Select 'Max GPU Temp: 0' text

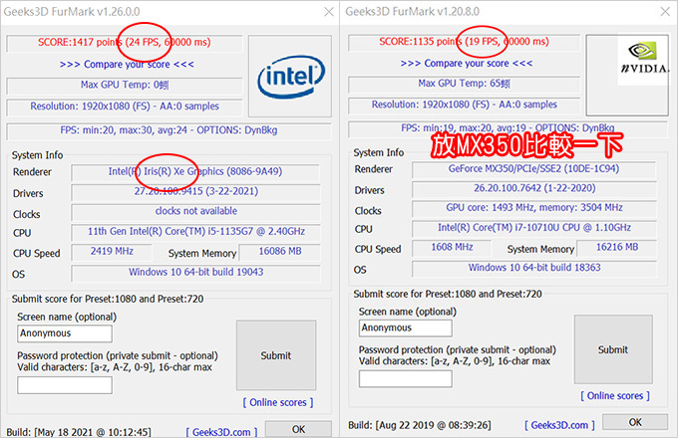(125, 85)
